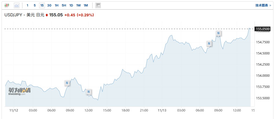Choose the 5H interval
Image resolution: width=275 pixels, height=119 pixels.
pyautogui.click(x=64, y=5)
